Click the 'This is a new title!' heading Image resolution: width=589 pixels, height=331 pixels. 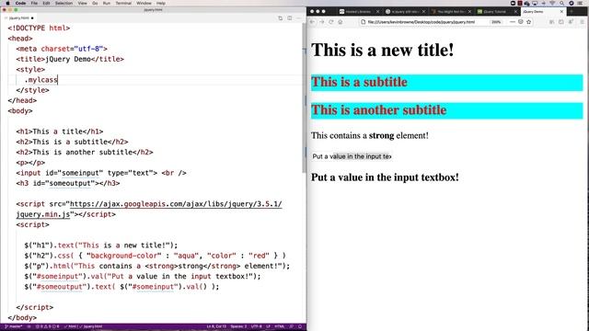pyautogui.click(x=383, y=50)
